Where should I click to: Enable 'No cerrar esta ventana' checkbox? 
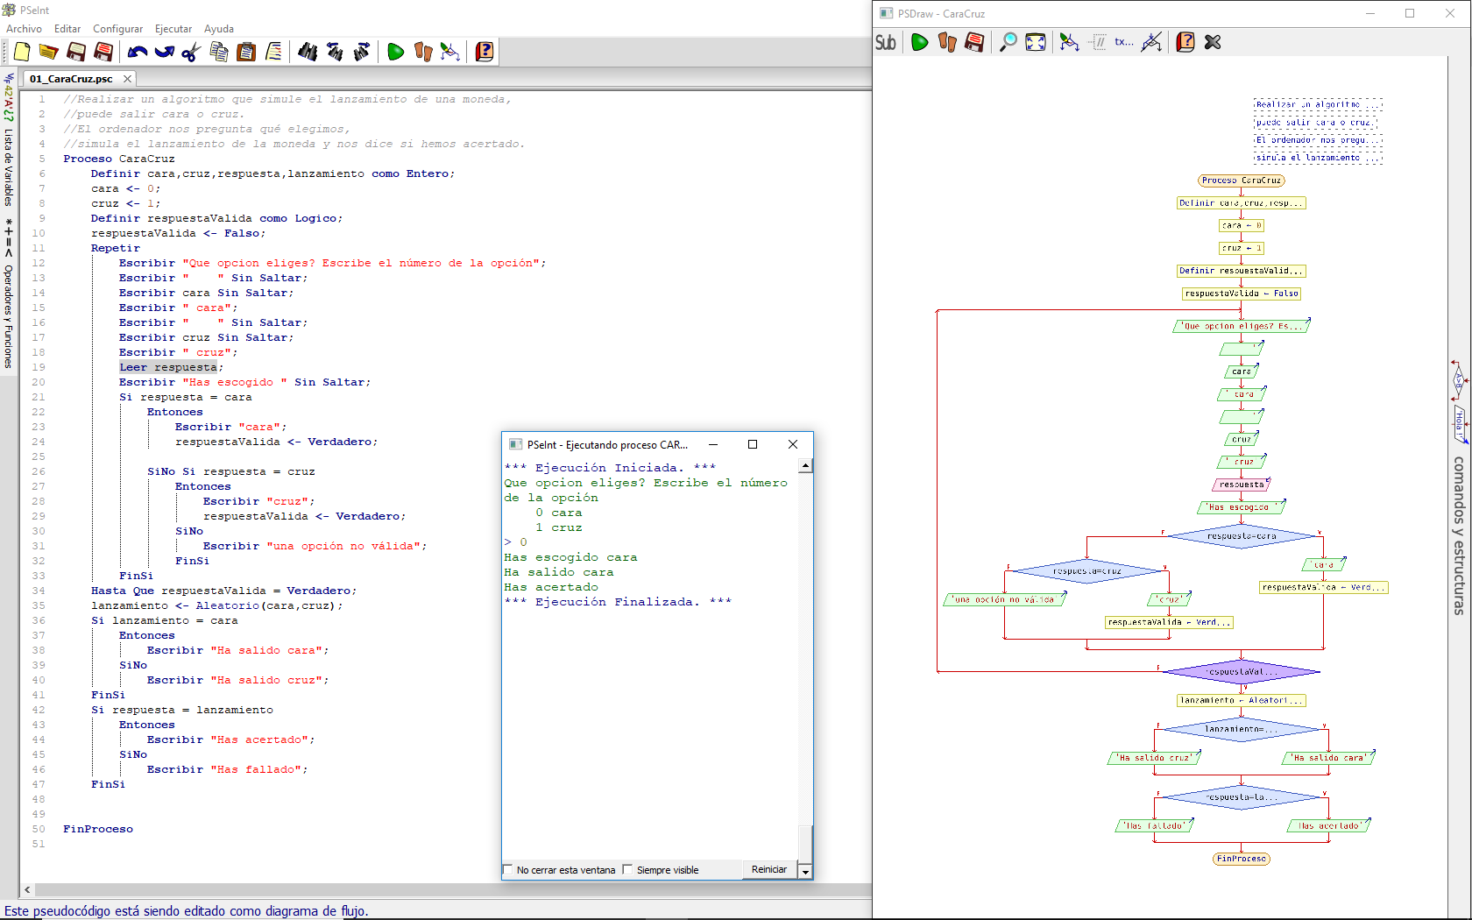(508, 870)
